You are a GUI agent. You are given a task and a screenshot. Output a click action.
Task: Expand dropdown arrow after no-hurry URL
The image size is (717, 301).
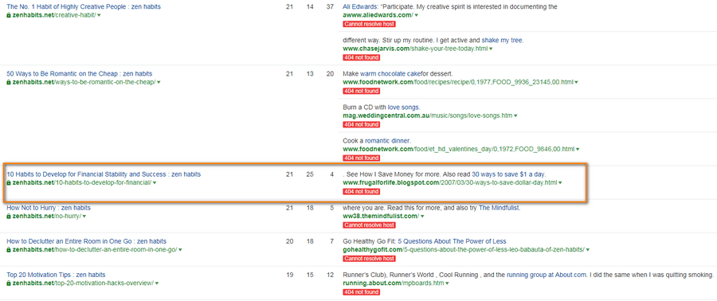(x=84, y=217)
